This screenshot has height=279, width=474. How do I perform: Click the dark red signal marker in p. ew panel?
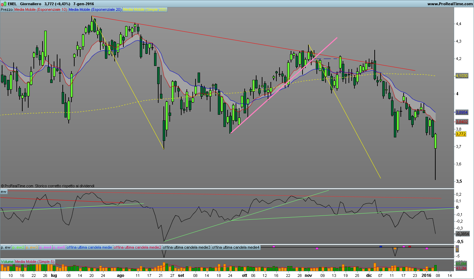(x=410, y=247)
